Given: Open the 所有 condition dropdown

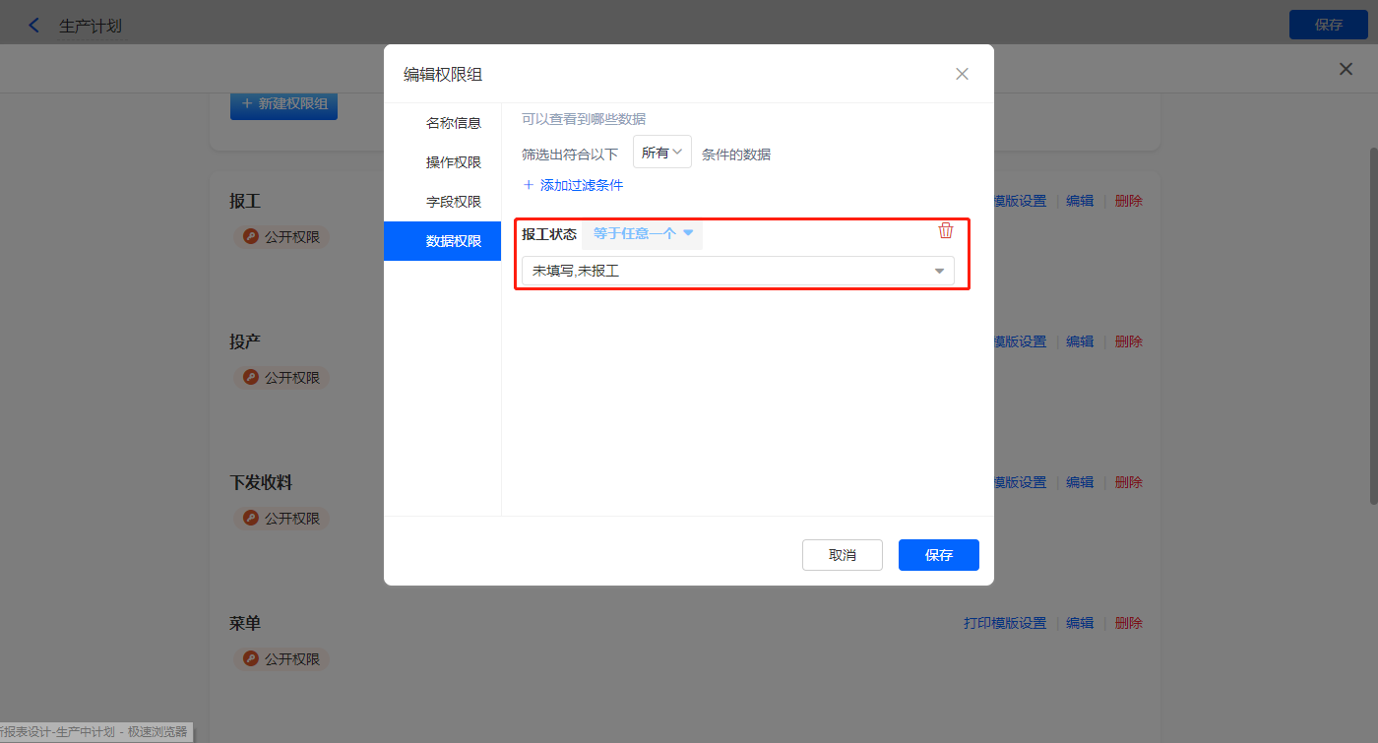Looking at the screenshot, I should (x=661, y=153).
